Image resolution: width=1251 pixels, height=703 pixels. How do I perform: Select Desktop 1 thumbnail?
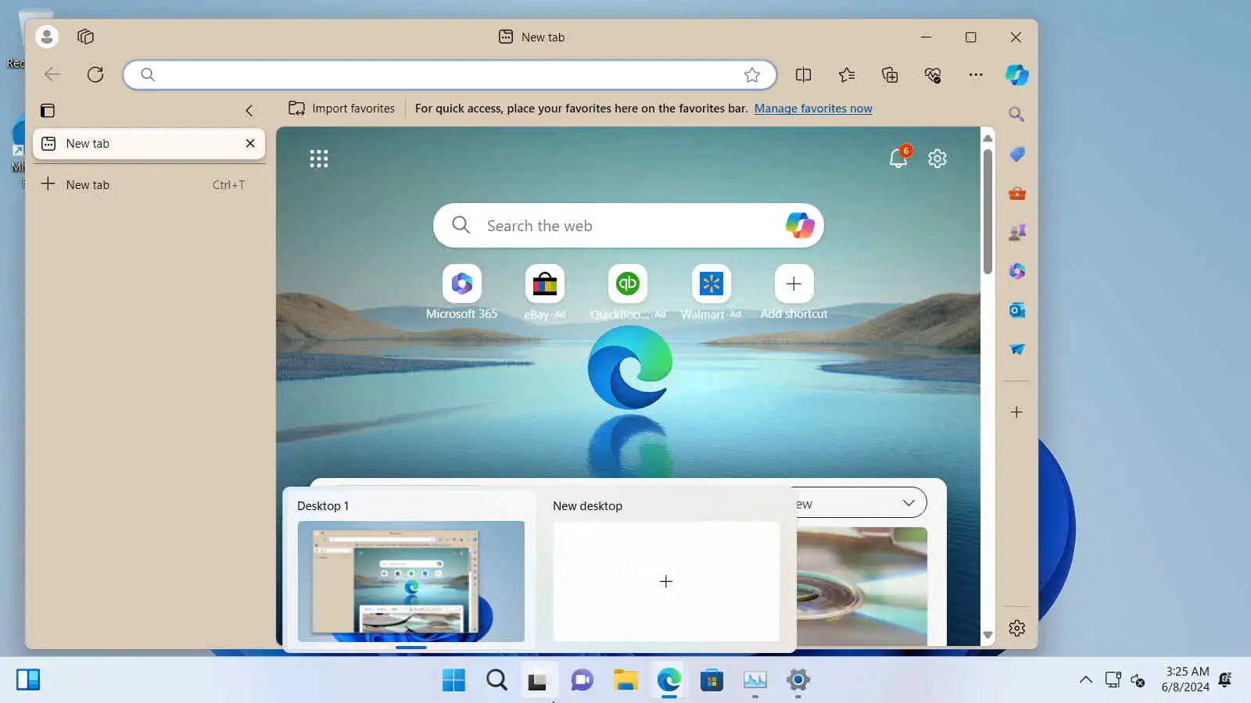(410, 581)
